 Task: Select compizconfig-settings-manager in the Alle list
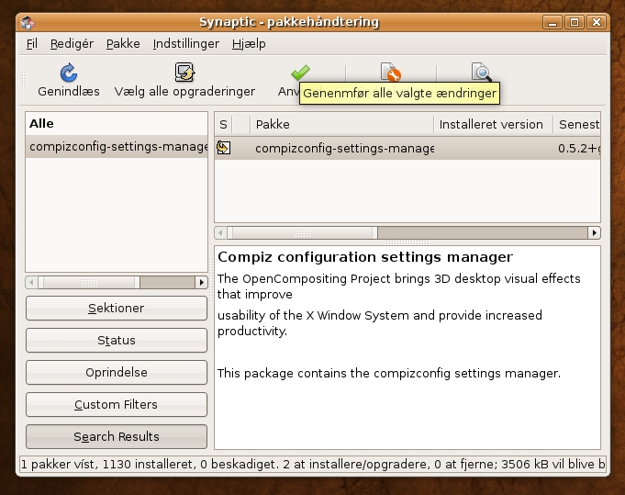[117, 147]
